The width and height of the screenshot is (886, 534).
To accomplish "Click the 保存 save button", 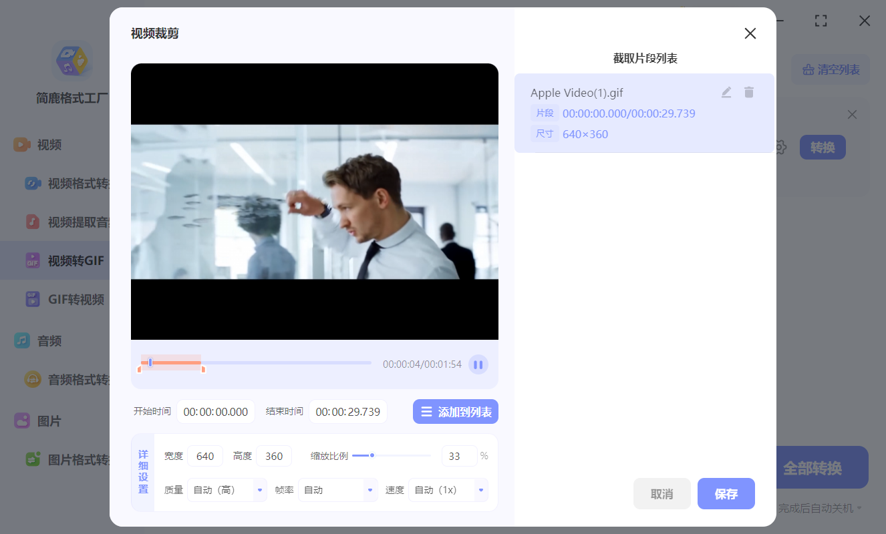I will click(726, 493).
